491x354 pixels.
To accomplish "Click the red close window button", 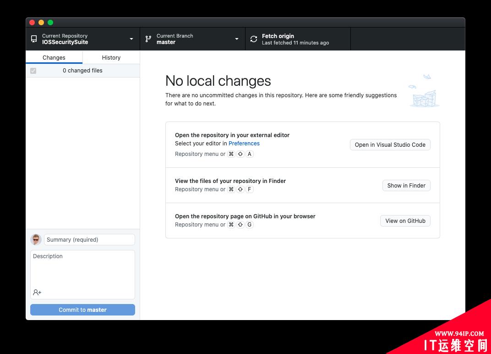I will coord(32,22).
